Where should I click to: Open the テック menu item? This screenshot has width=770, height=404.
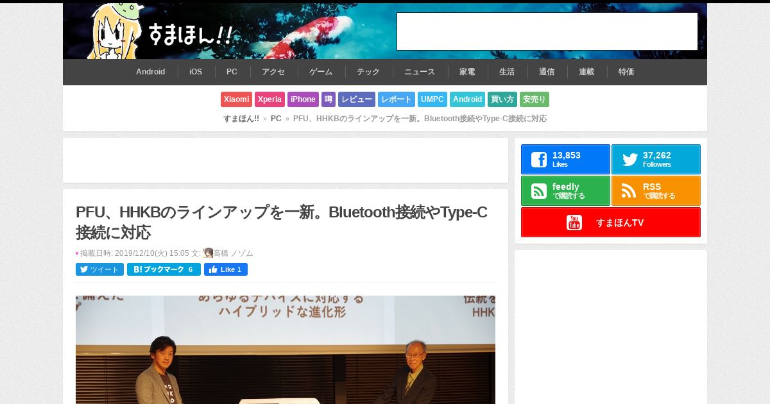pyautogui.click(x=368, y=72)
